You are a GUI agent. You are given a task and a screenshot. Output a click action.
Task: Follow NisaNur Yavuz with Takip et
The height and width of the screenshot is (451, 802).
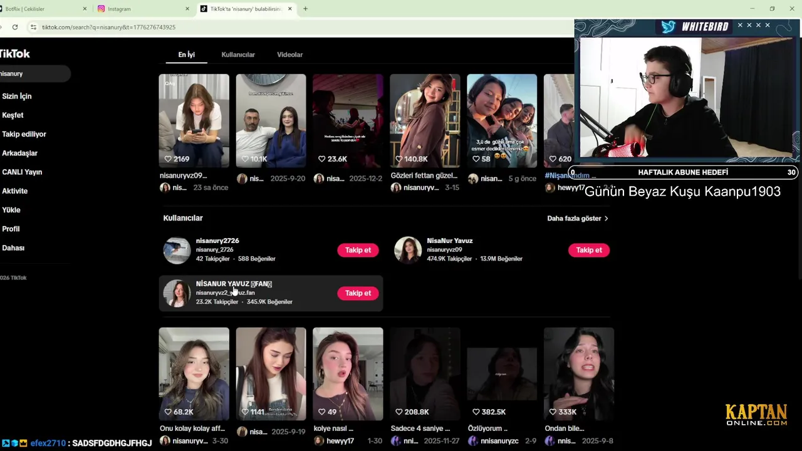(588, 250)
